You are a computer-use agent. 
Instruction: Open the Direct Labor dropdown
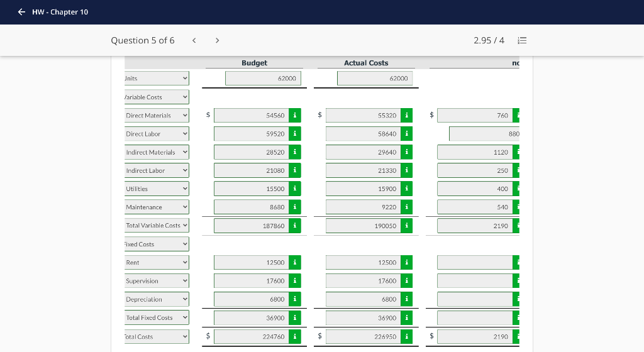click(x=157, y=134)
